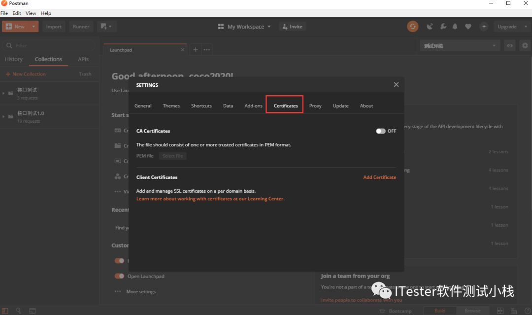Open the Data settings tab
Image resolution: width=532 pixels, height=315 pixels.
[228, 106]
